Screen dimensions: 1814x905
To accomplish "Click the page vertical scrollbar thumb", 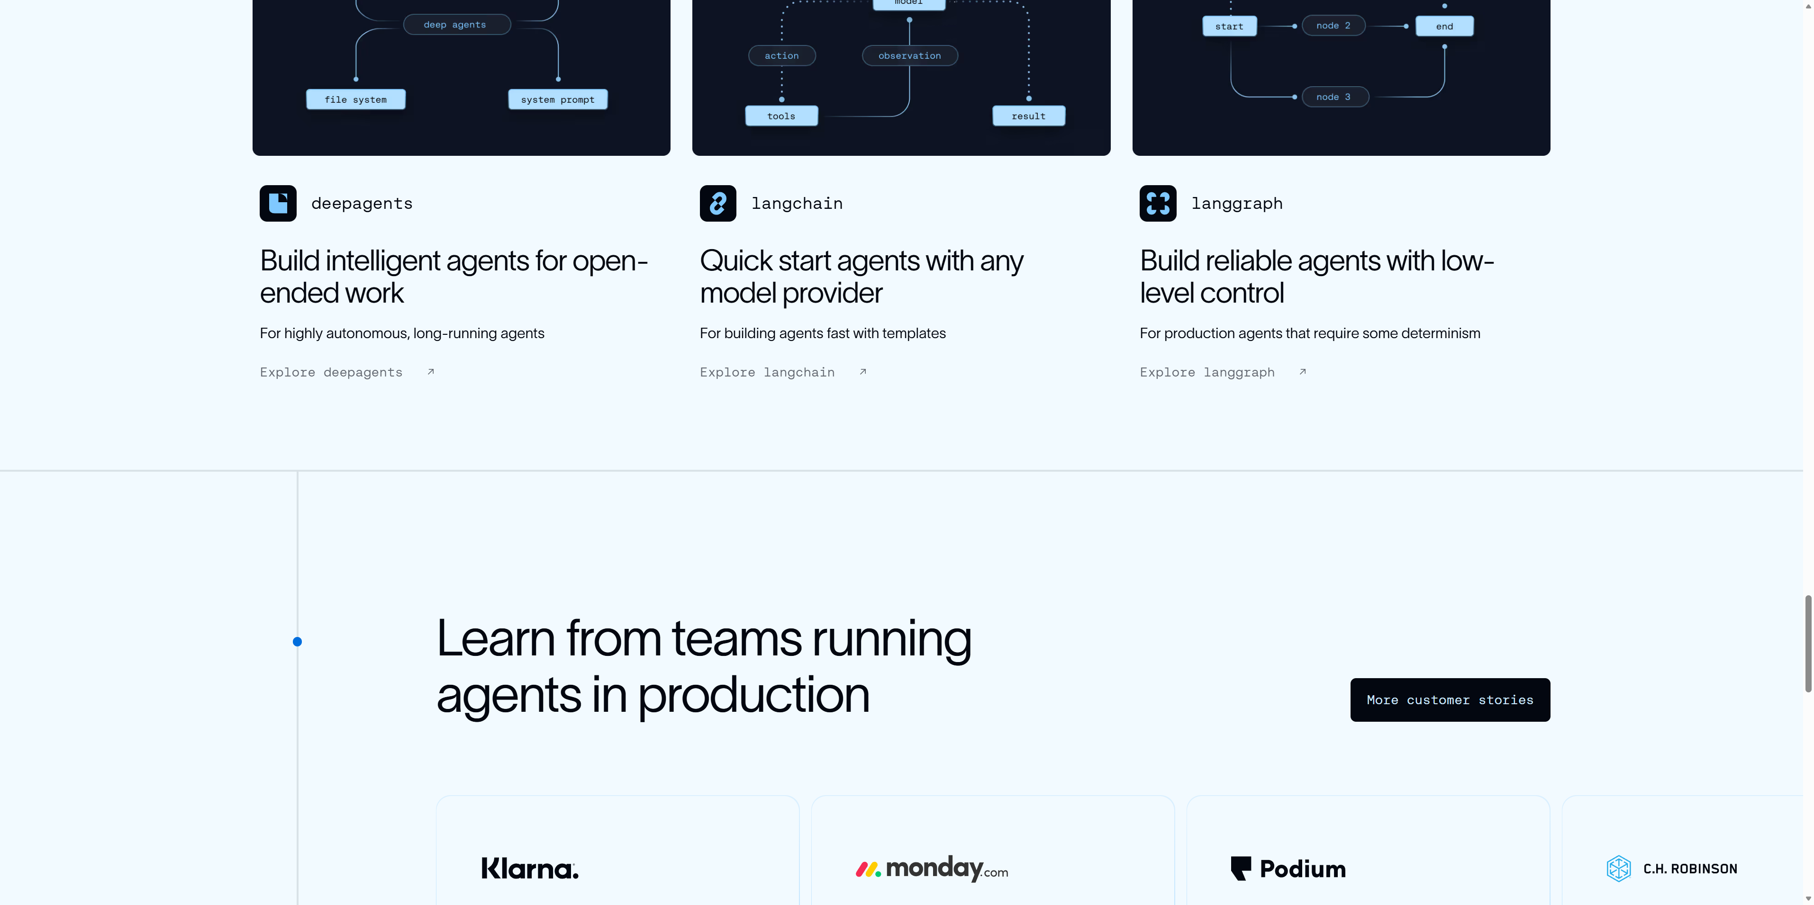I will [x=1808, y=643].
